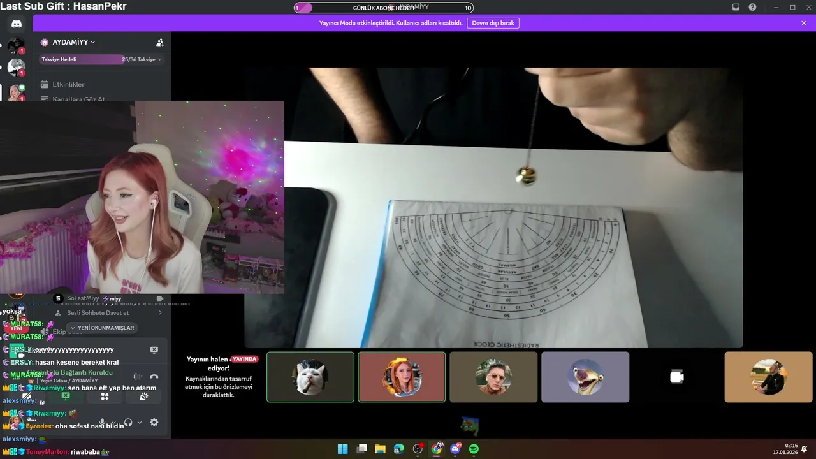Image resolution: width=816 pixels, height=459 pixels.
Task: Switch to Chrome on the taskbar
Action: pos(437,449)
